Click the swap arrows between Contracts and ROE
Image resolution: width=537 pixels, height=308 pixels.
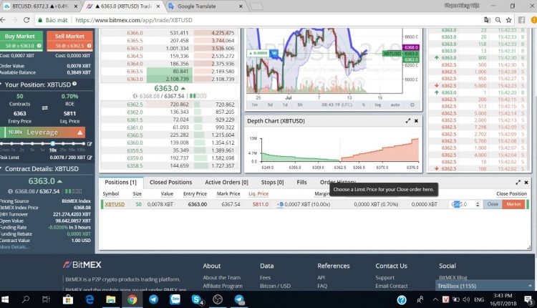45,108
